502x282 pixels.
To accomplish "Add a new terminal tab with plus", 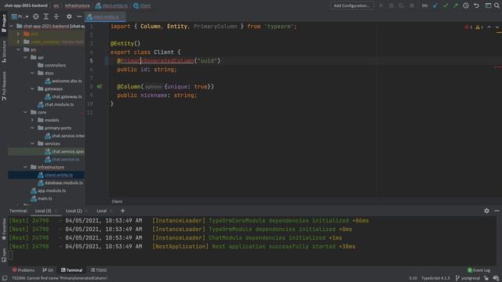I will tap(122, 211).
